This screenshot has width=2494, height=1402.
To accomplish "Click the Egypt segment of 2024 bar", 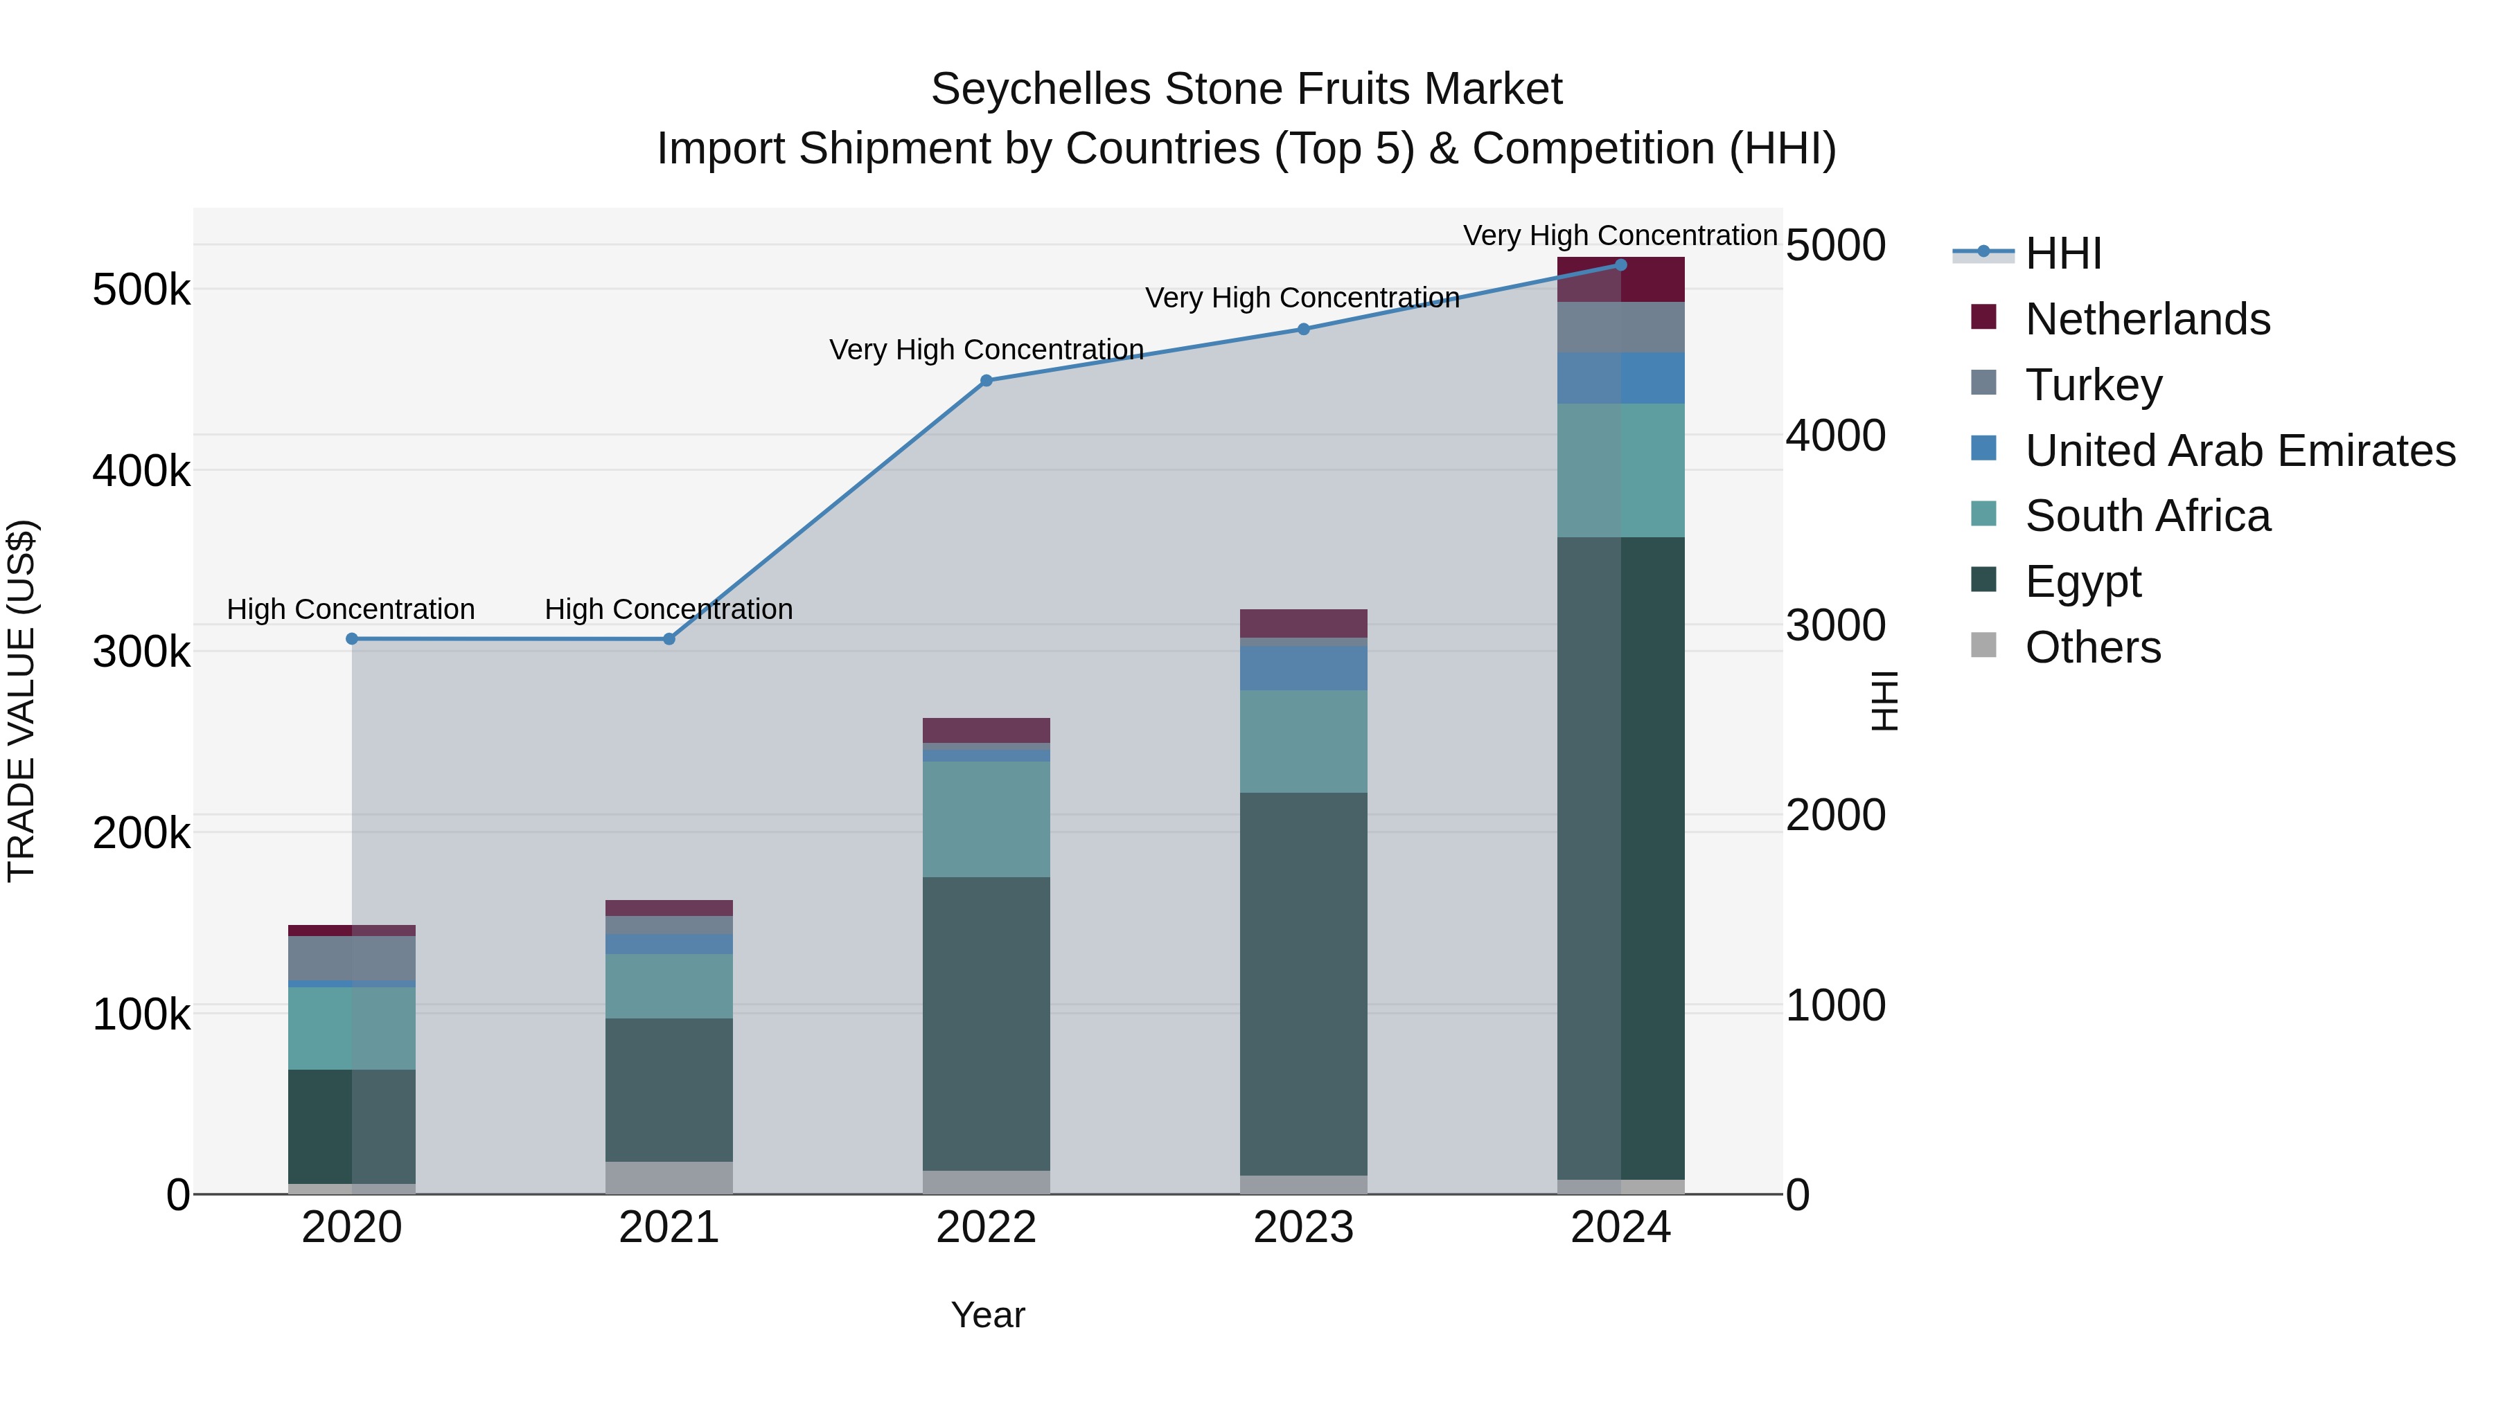I will (1620, 859).
